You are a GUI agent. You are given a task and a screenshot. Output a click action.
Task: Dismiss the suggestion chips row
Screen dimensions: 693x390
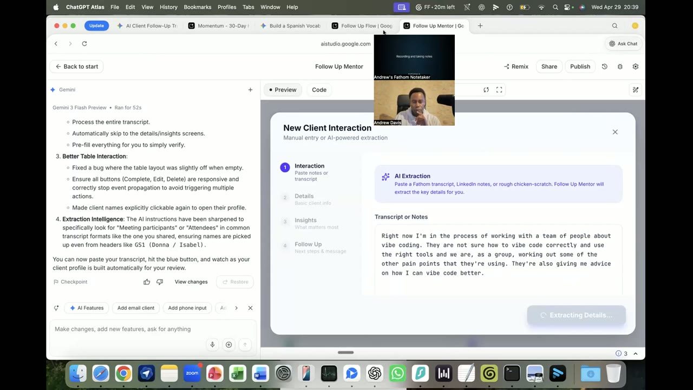coord(250,308)
